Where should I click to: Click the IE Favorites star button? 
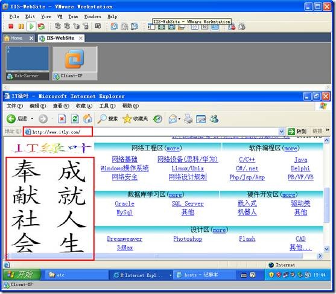pos(135,118)
